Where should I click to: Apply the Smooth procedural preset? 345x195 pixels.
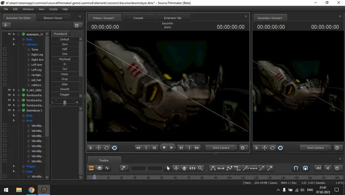(x=65, y=89)
